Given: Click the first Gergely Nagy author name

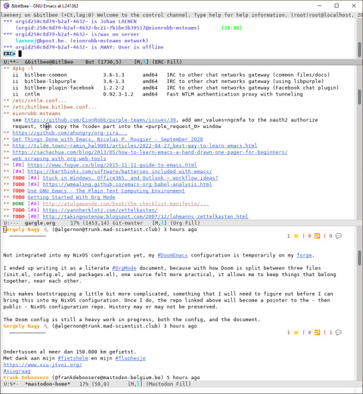Looking at the screenshot, I should (x=22, y=229).
